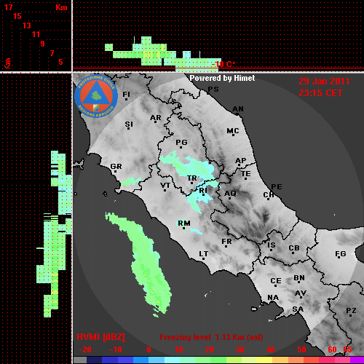Viewport: 364px width, 364px height.
Task: Click the PS city label
Action: click(x=213, y=90)
